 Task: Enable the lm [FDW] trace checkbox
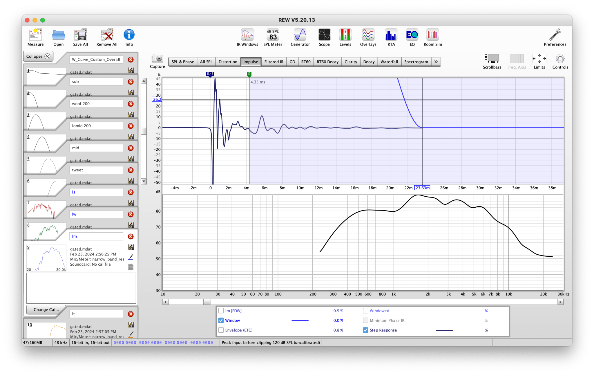click(221, 311)
